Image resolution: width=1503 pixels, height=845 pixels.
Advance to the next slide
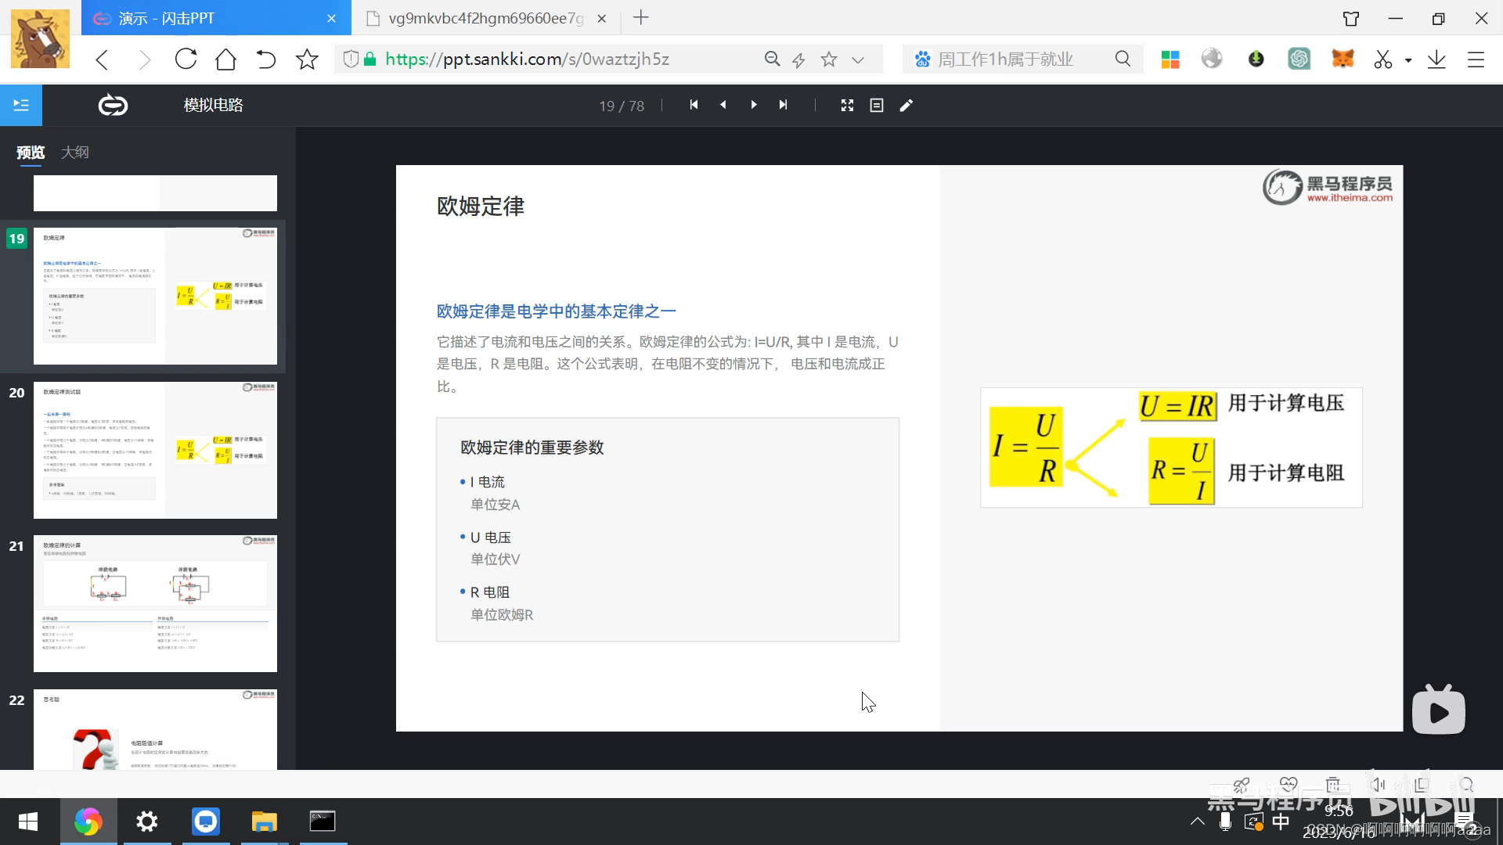tap(753, 105)
